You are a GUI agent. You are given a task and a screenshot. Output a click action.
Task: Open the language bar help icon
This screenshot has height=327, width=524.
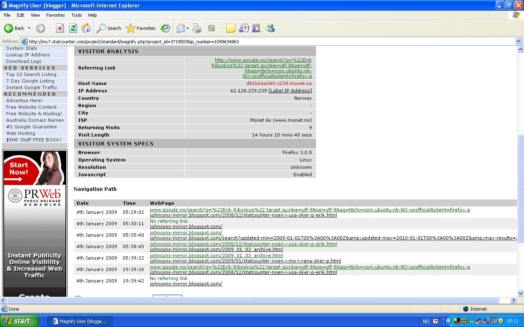(x=435, y=321)
